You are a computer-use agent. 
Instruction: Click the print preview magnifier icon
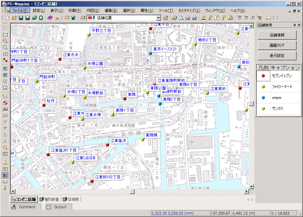click(x=181, y=18)
